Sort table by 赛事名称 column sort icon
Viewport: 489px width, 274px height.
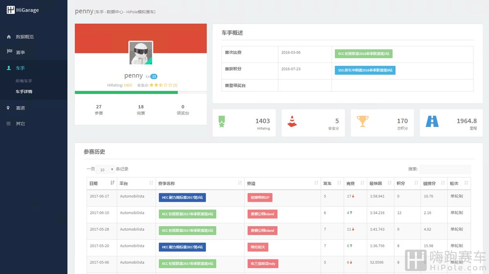pos(240,183)
